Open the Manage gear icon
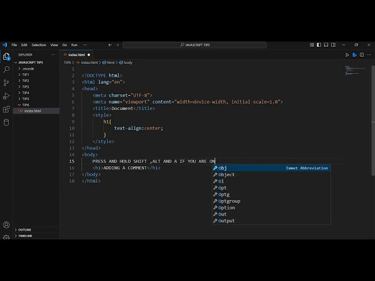The height and width of the screenshot is (281, 375). (x=6, y=237)
